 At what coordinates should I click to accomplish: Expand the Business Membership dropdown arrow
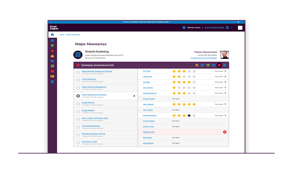pos(232,27)
